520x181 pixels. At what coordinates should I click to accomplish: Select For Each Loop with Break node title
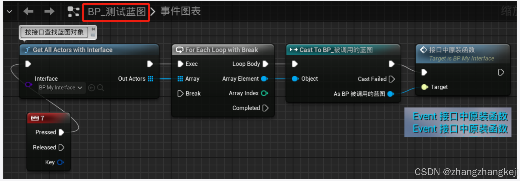[222, 50]
